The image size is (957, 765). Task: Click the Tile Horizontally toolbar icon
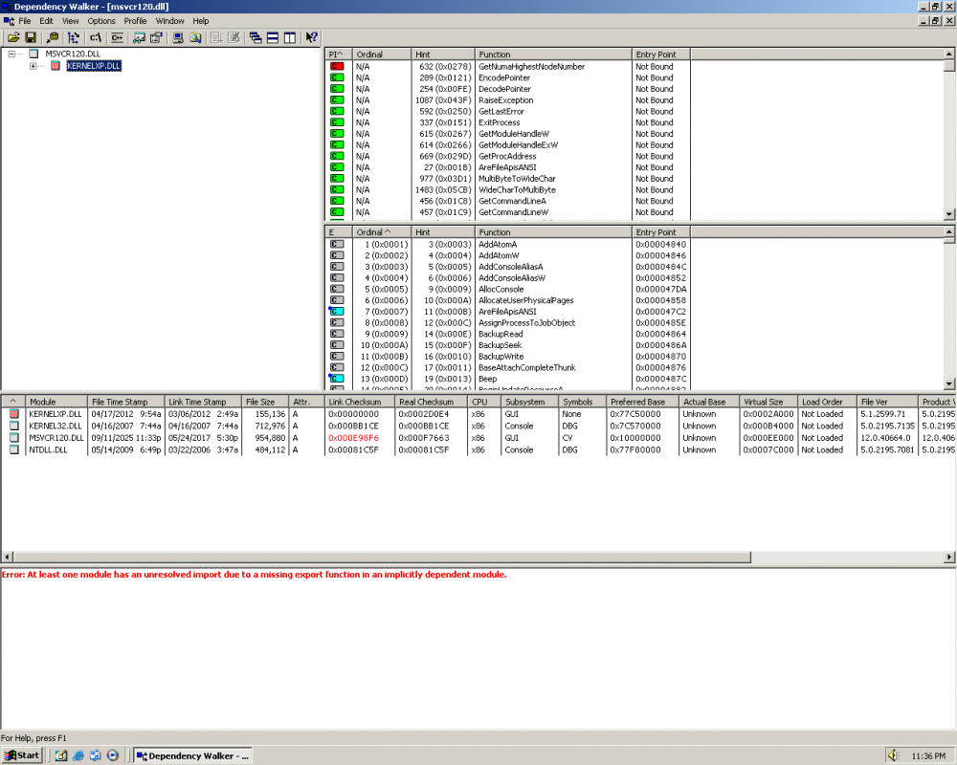click(272, 37)
